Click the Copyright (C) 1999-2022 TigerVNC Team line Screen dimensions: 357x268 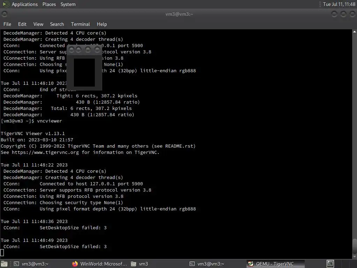(98, 146)
